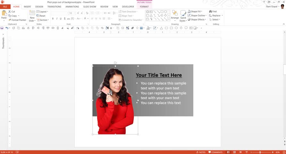Open the Replace dropdown arrow
The width and height of the screenshot is (286, 154).
click(x=222, y=15)
